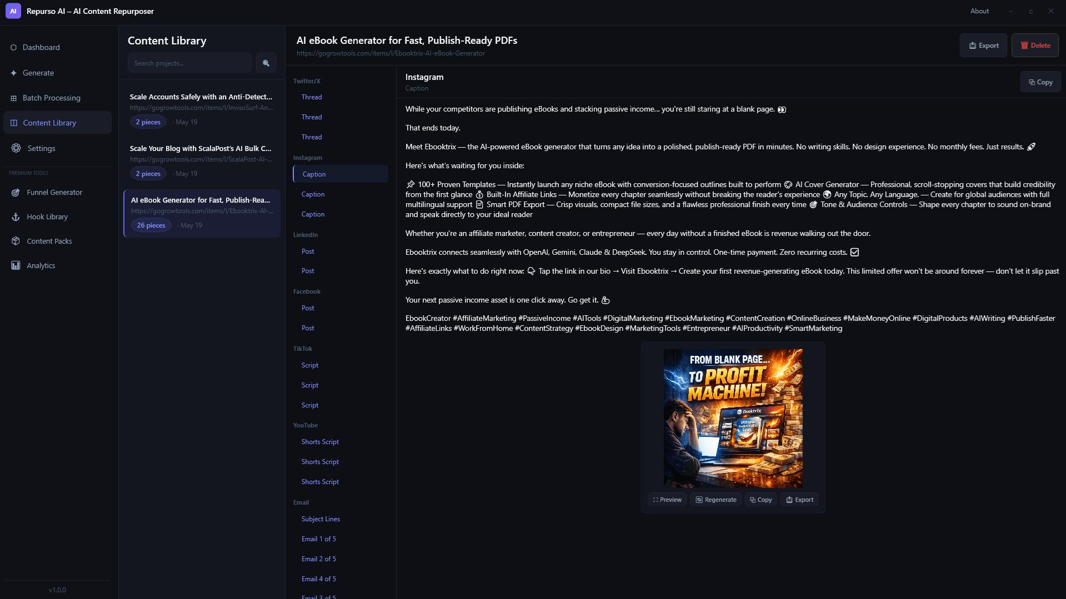Click the Batch Processing grid icon
Screen dimensions: 1066x599
pyautogui.click(x=13, y=98)
